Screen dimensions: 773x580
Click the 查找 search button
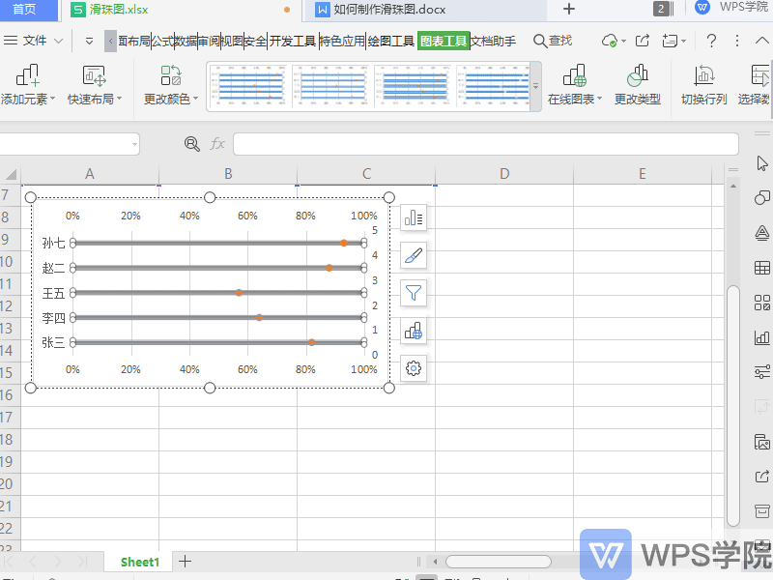[553, 41]
